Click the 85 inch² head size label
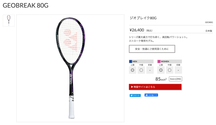216x125 pixels. tap(161, 79)
